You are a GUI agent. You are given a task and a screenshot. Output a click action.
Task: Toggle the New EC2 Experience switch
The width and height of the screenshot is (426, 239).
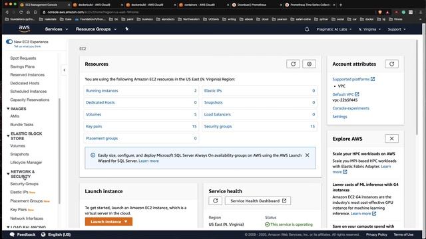[x=9, y=42]
